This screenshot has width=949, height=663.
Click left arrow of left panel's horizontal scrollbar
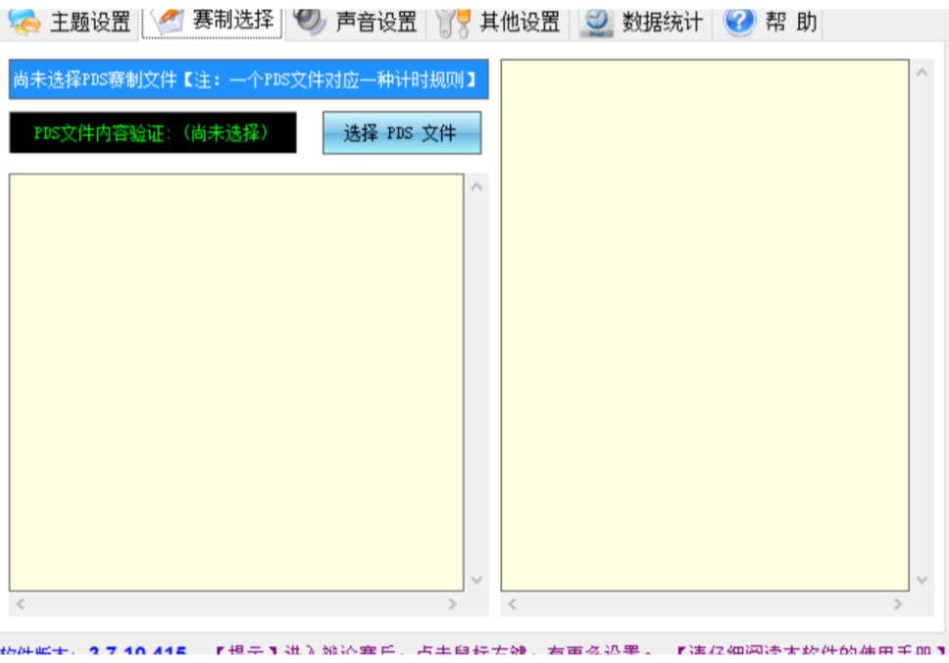click(x=21, y=604)
